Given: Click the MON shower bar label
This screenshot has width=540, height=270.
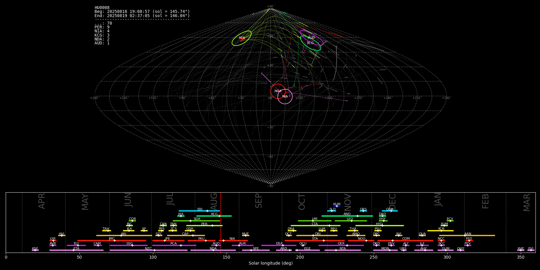Looking at the screenshot, I should pos(385,249).
